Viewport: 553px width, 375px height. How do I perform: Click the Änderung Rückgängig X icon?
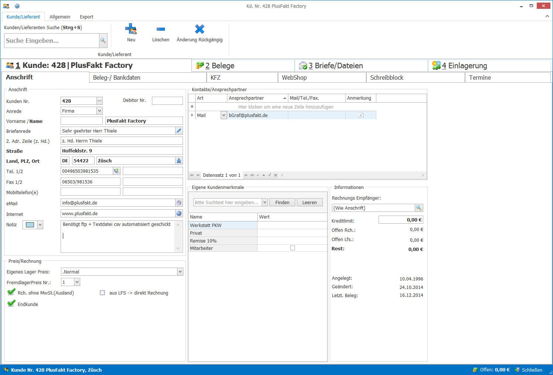pos(200,29)
